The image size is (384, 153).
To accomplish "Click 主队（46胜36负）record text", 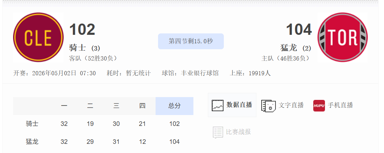I will tap(286, 58).
